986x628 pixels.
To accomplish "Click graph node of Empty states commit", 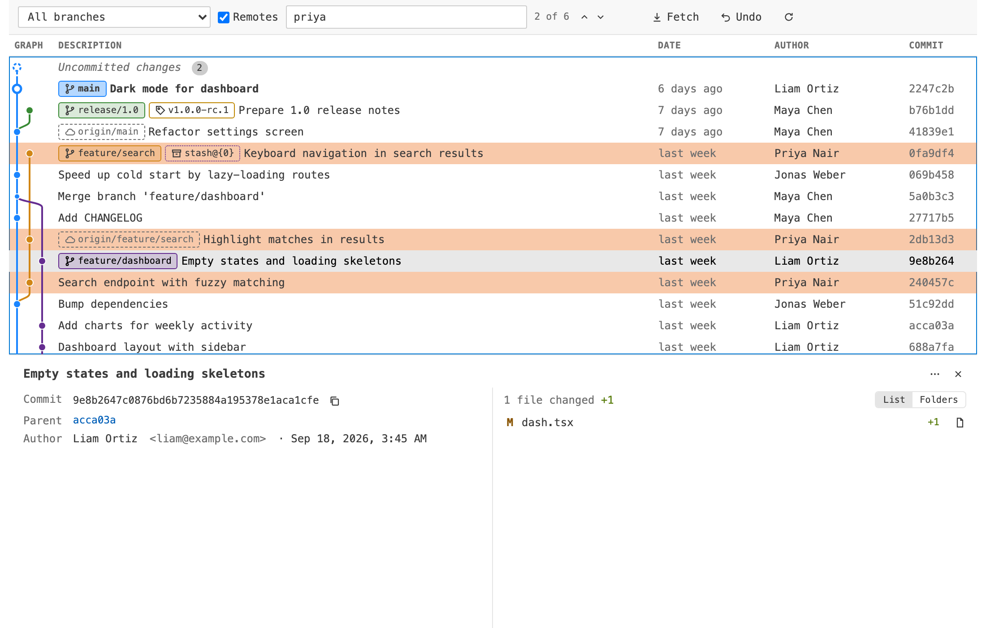I will (42, 261).
